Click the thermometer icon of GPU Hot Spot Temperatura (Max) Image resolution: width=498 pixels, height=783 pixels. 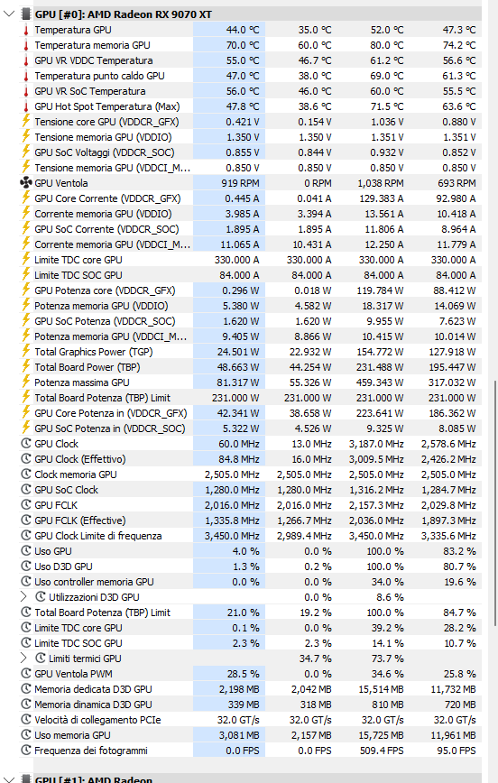pyautogui.click(x=26, y=106)
